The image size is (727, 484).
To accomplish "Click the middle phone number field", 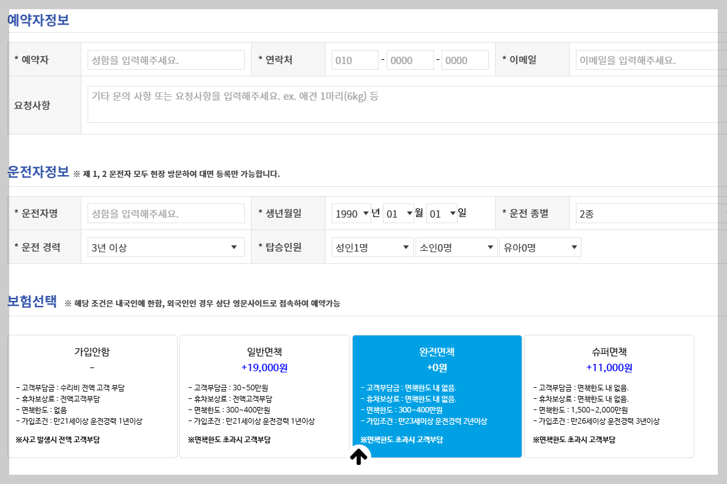I will tap(409, 59).
